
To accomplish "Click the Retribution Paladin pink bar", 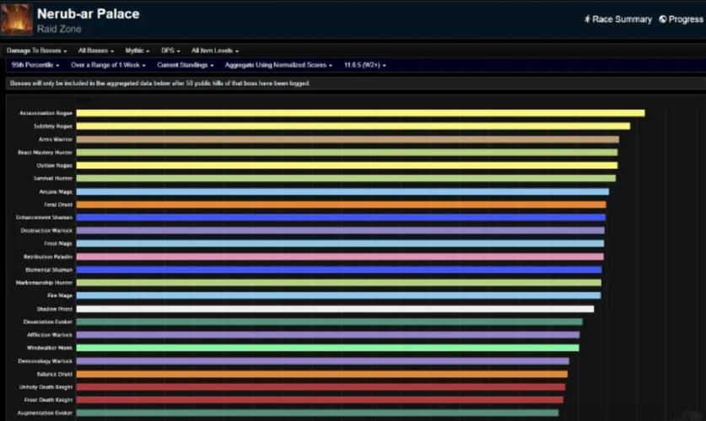I will coord(340,257).
